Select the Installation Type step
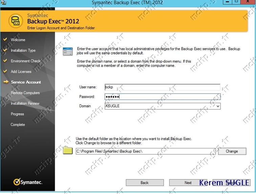 pos(23,50)
